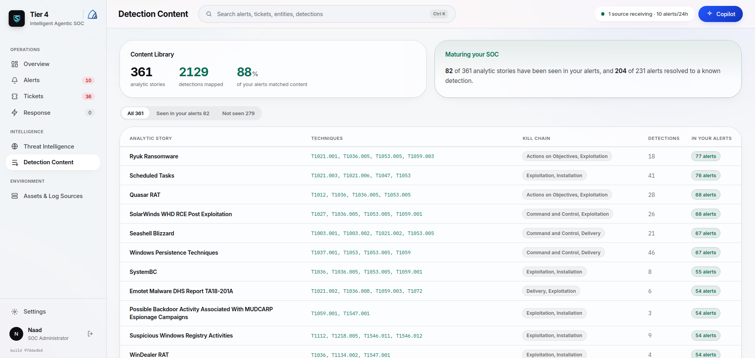
Task: Click technique T1072 in Emotet row
Action: click(415, 291)
